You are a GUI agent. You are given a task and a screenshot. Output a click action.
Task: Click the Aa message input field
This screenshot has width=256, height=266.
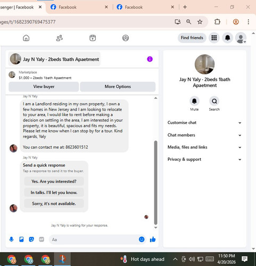94,239
